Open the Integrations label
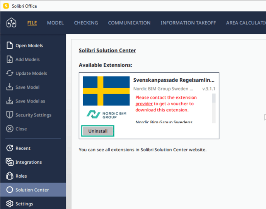266x209 pixels. (29, 162)
